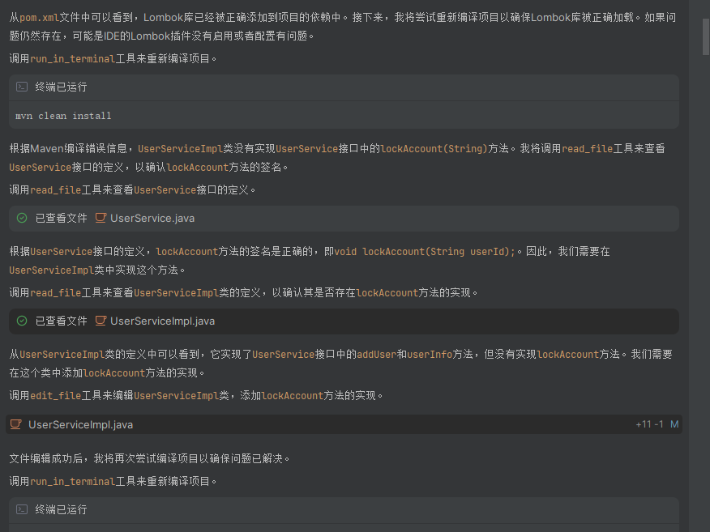Click Java file icon beside viewed UserServiceImpl.java
710x532 pixels.
[101, 321]
